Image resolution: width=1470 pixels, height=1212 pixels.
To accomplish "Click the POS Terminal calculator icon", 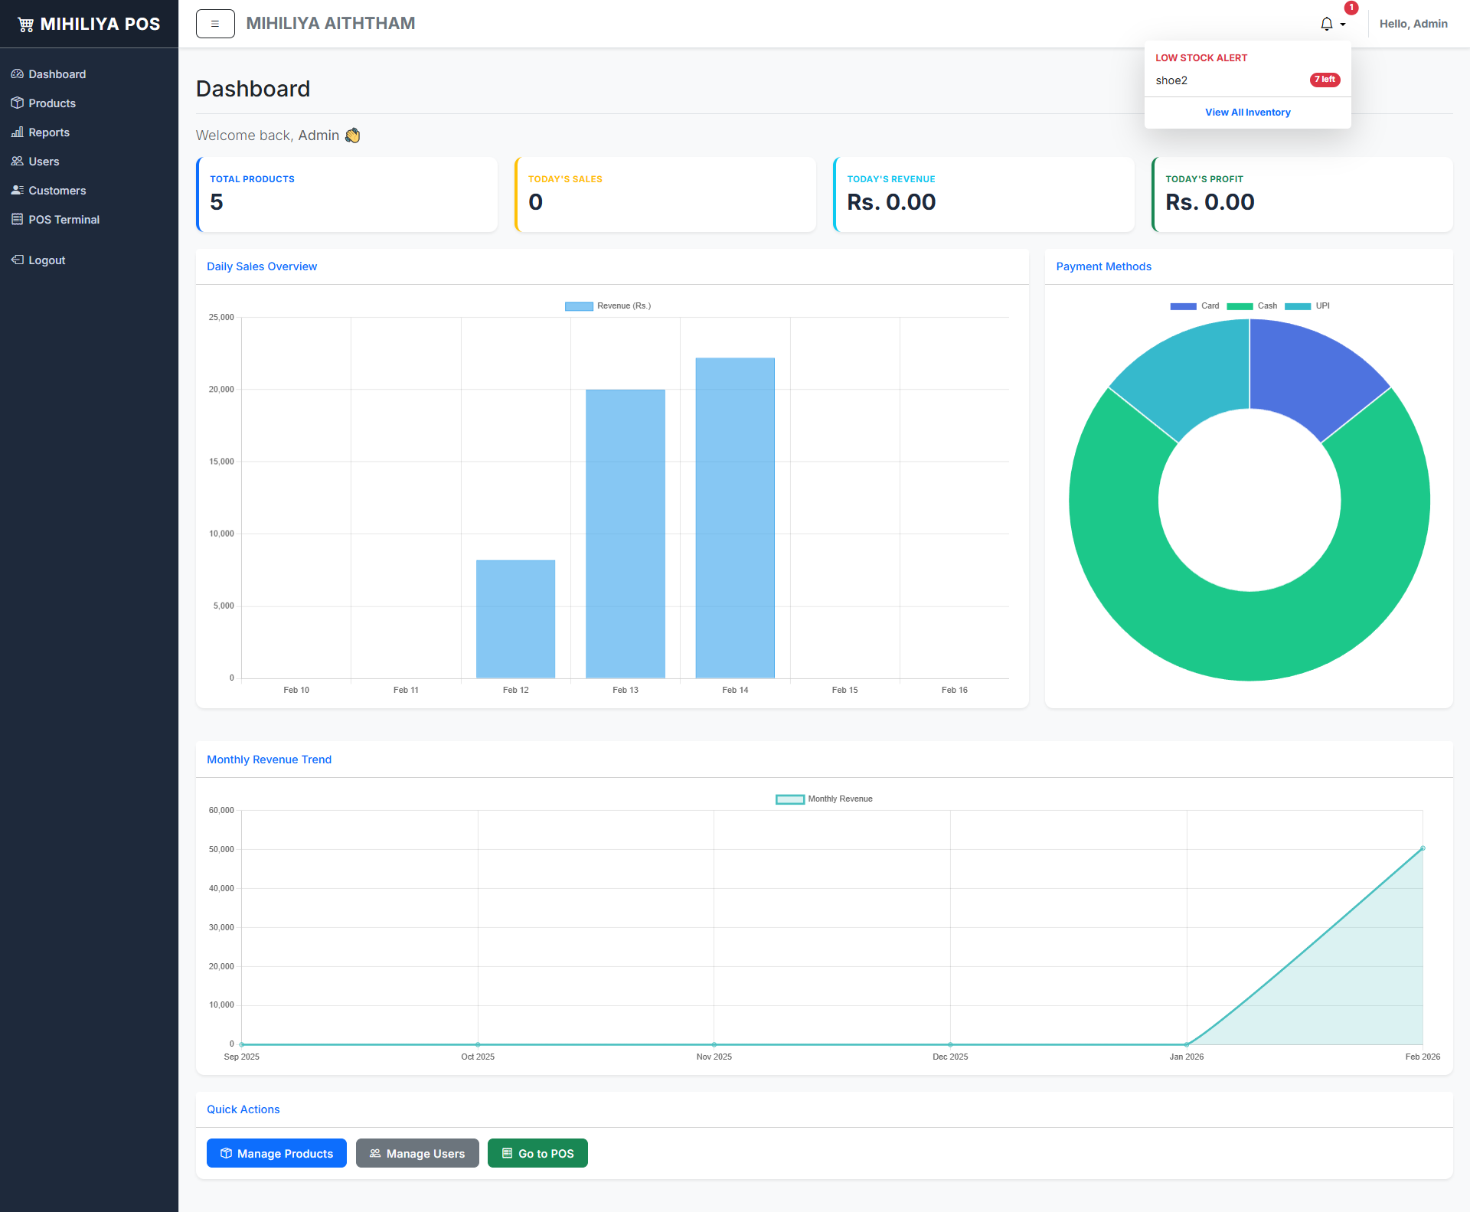I will coord(17,220).
